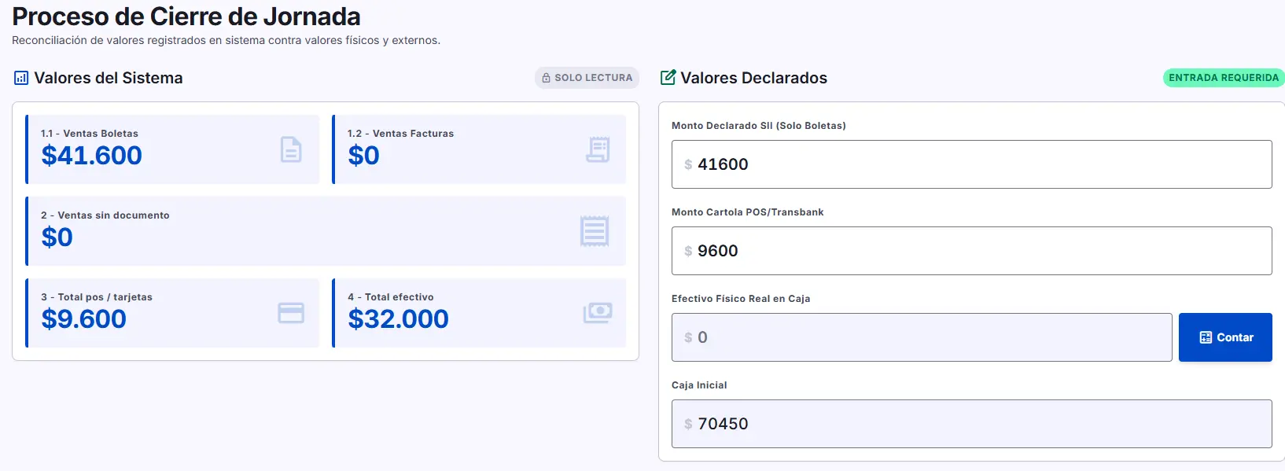Screen dimensions: 1285x471
Task: Click the $32.000 Total efectivo value
Action: click(x=398, y=319)
